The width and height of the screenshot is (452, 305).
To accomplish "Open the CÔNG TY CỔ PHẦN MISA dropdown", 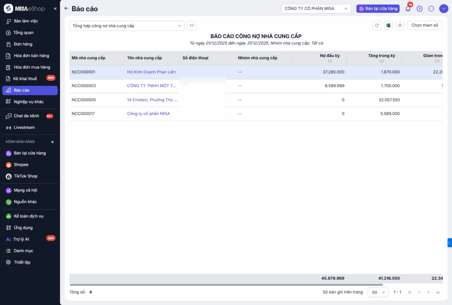I will tap(316, 8).
